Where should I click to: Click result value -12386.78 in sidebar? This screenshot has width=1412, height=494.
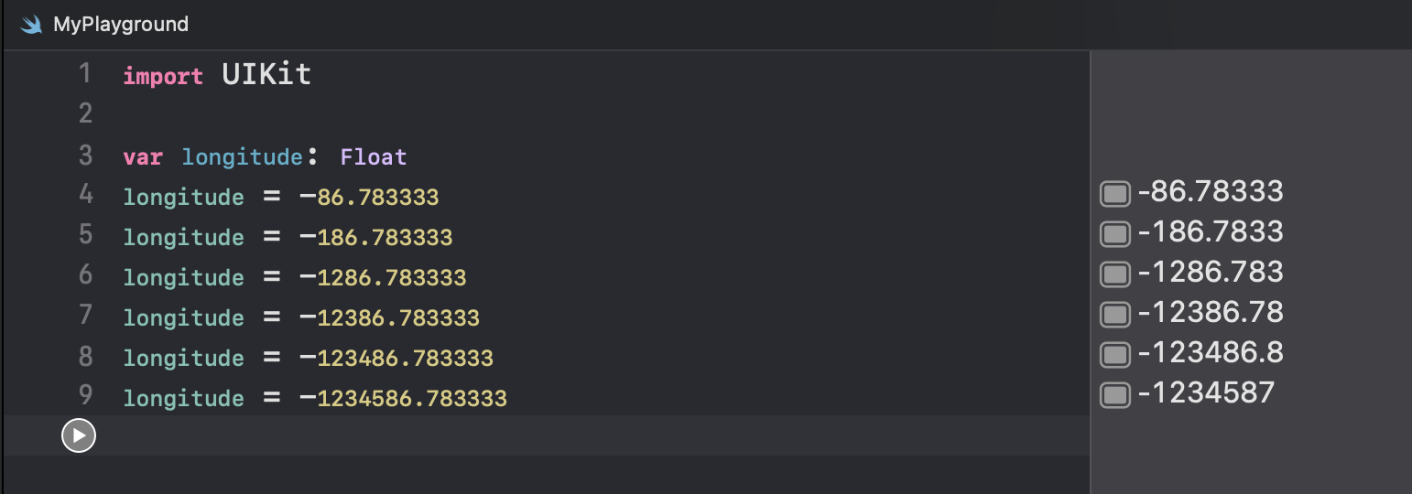coord(1210,313)
